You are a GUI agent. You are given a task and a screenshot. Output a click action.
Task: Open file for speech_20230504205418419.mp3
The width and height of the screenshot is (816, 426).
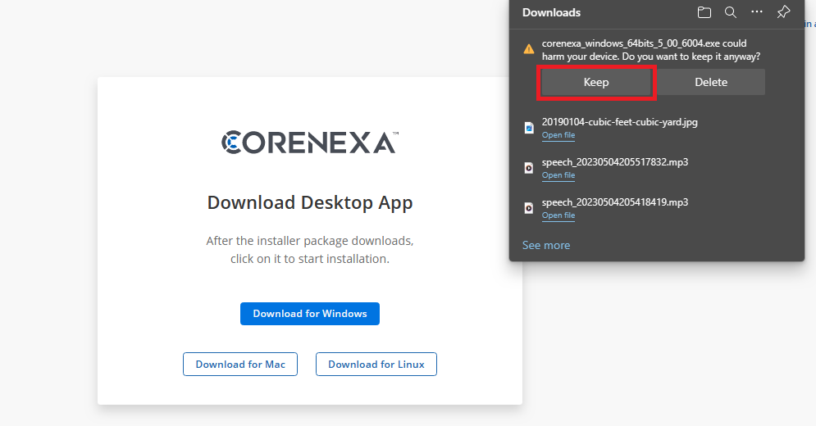[558, 215]
